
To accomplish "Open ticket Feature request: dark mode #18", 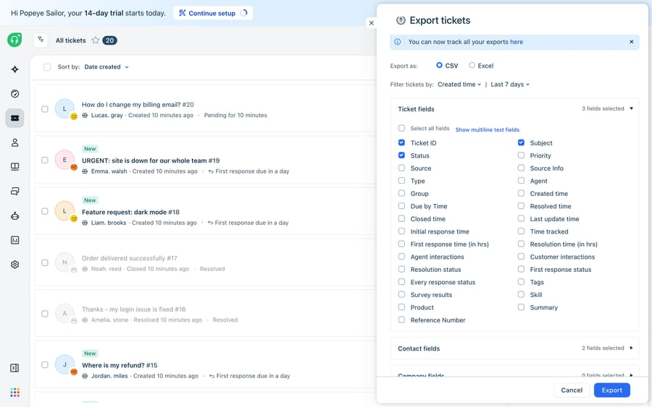I will 130,212.
